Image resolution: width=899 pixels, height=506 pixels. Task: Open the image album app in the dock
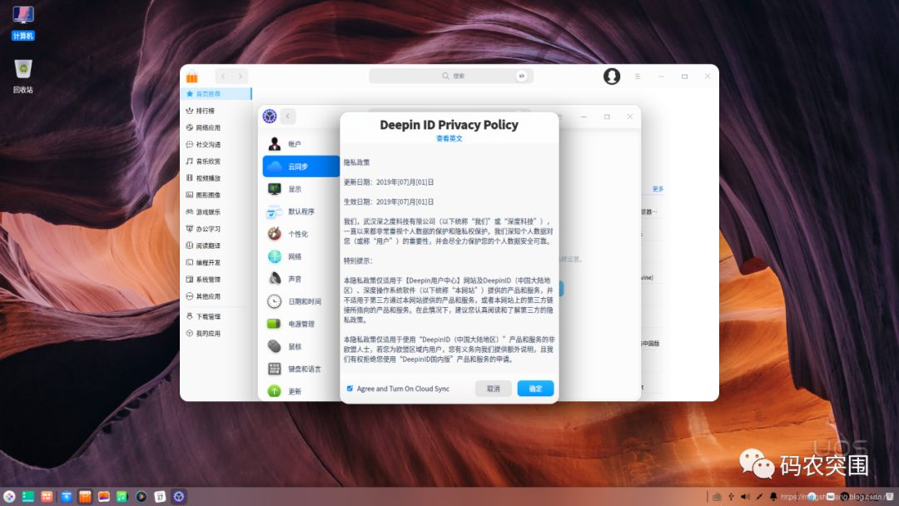104,496
